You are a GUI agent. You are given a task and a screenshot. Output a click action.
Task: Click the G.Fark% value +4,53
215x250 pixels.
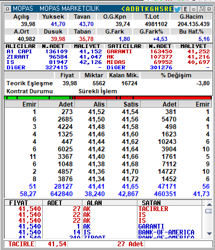160,39
